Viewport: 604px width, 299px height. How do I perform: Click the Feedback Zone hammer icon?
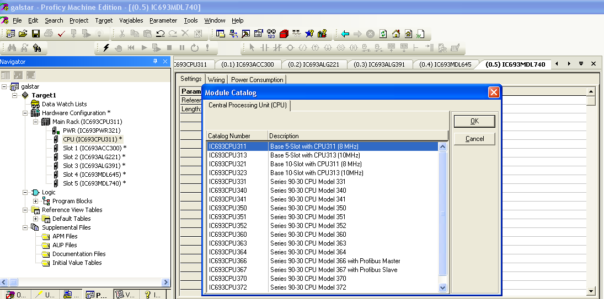(x=246, y=34)
